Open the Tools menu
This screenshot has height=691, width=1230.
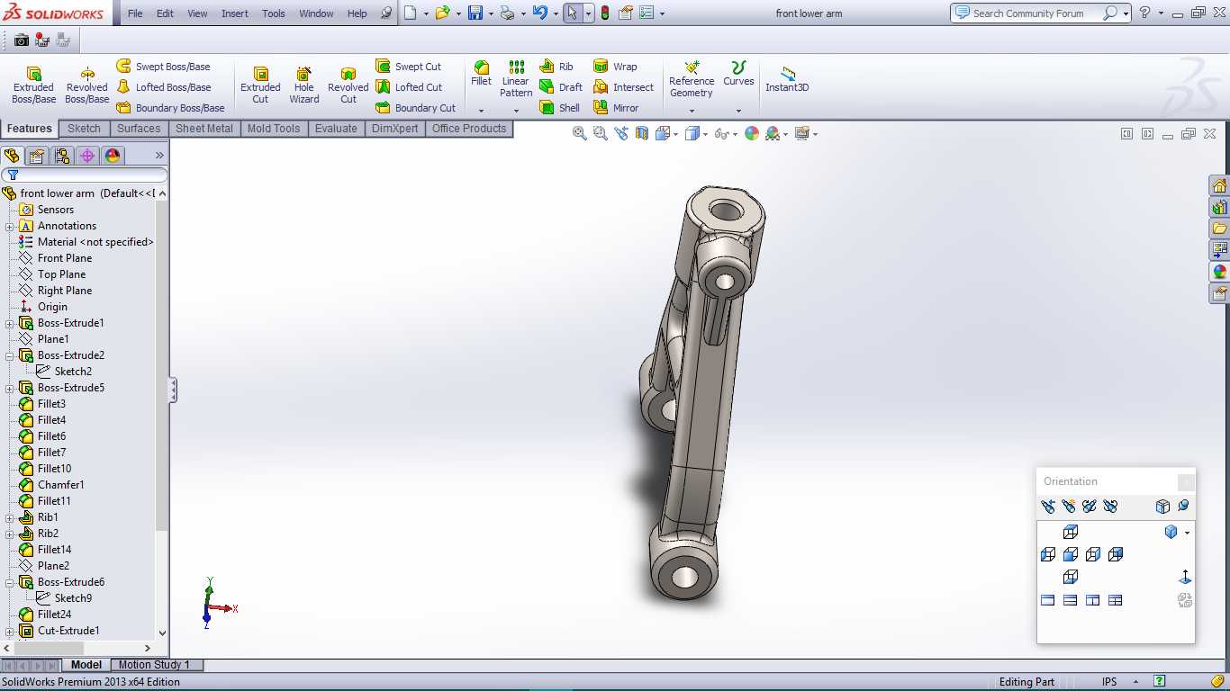pyautogui.click(x=274, y=13)
